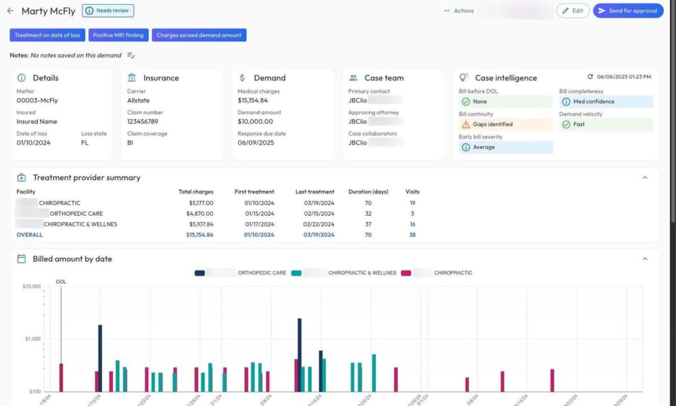Click the Case intelligence lightbulb icon
The width and height of the screenshot is (676, 406).
pyautogui.click(x=464, y=78)
